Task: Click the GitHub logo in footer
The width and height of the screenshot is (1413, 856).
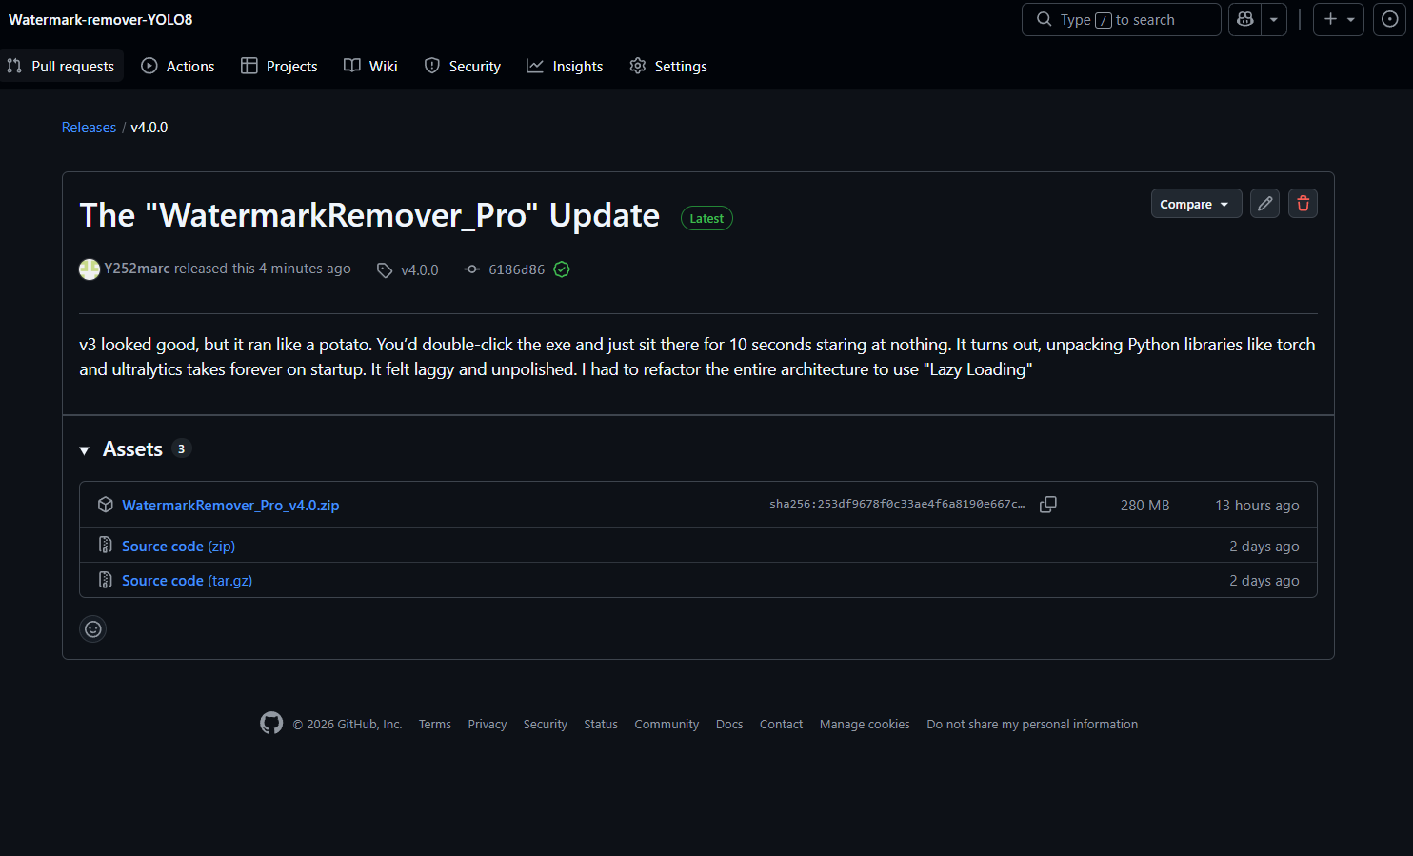Action: click(271, 724)
